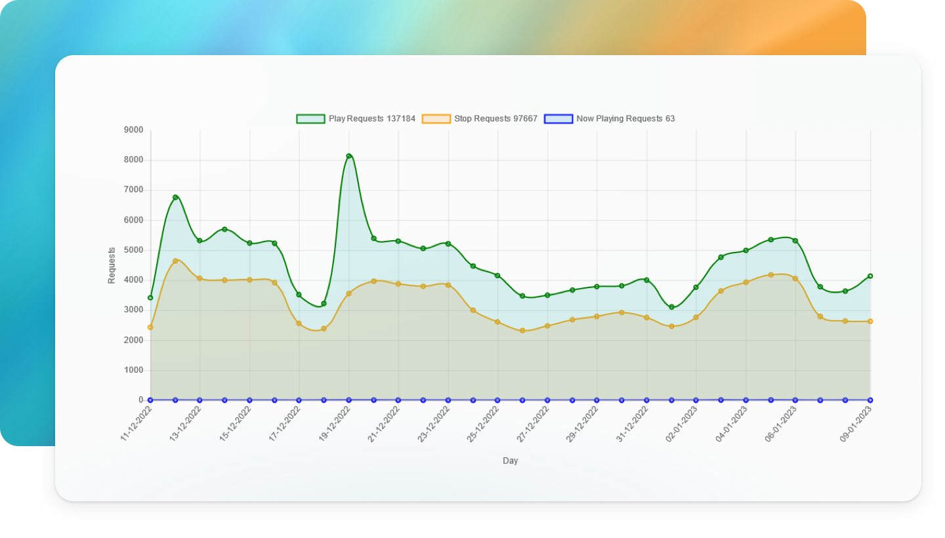The image size is (945, 538).
Task: Pick the Stop Requests point on 27-12-2022
Action: (x=547, y=326)
